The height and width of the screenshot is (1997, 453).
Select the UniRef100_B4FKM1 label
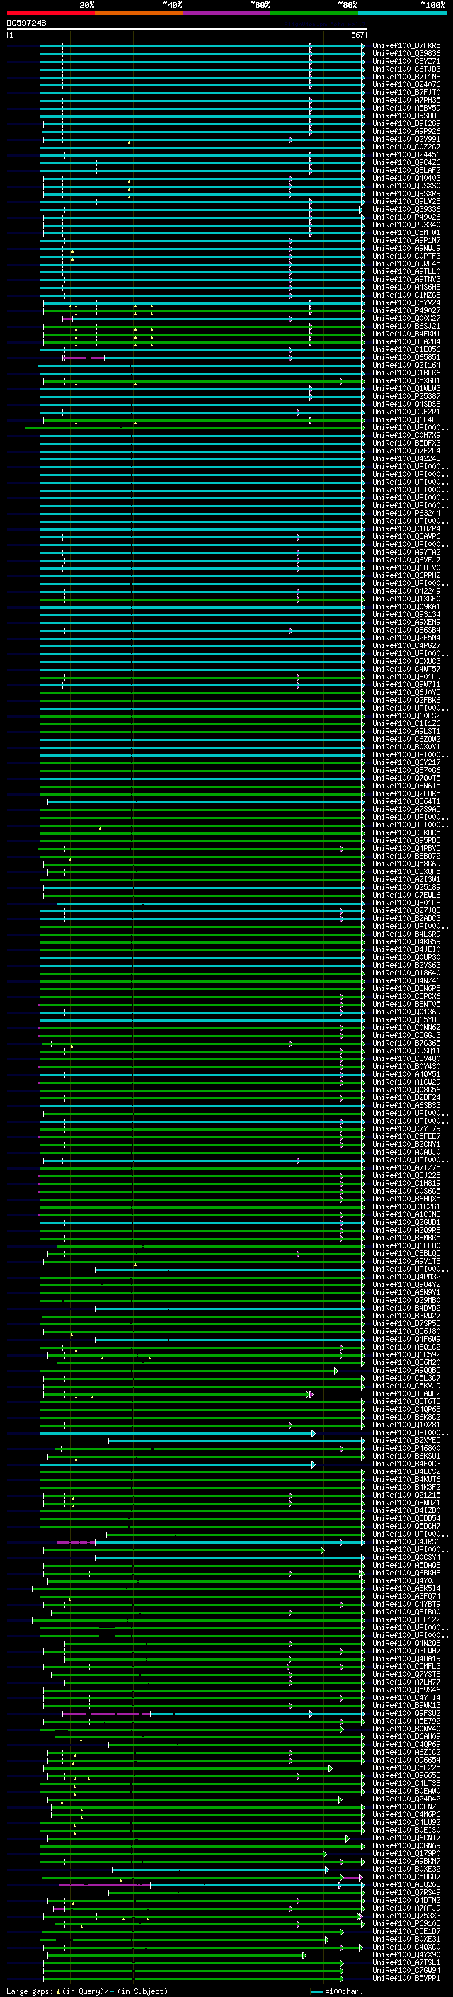[x=406, y=334]
